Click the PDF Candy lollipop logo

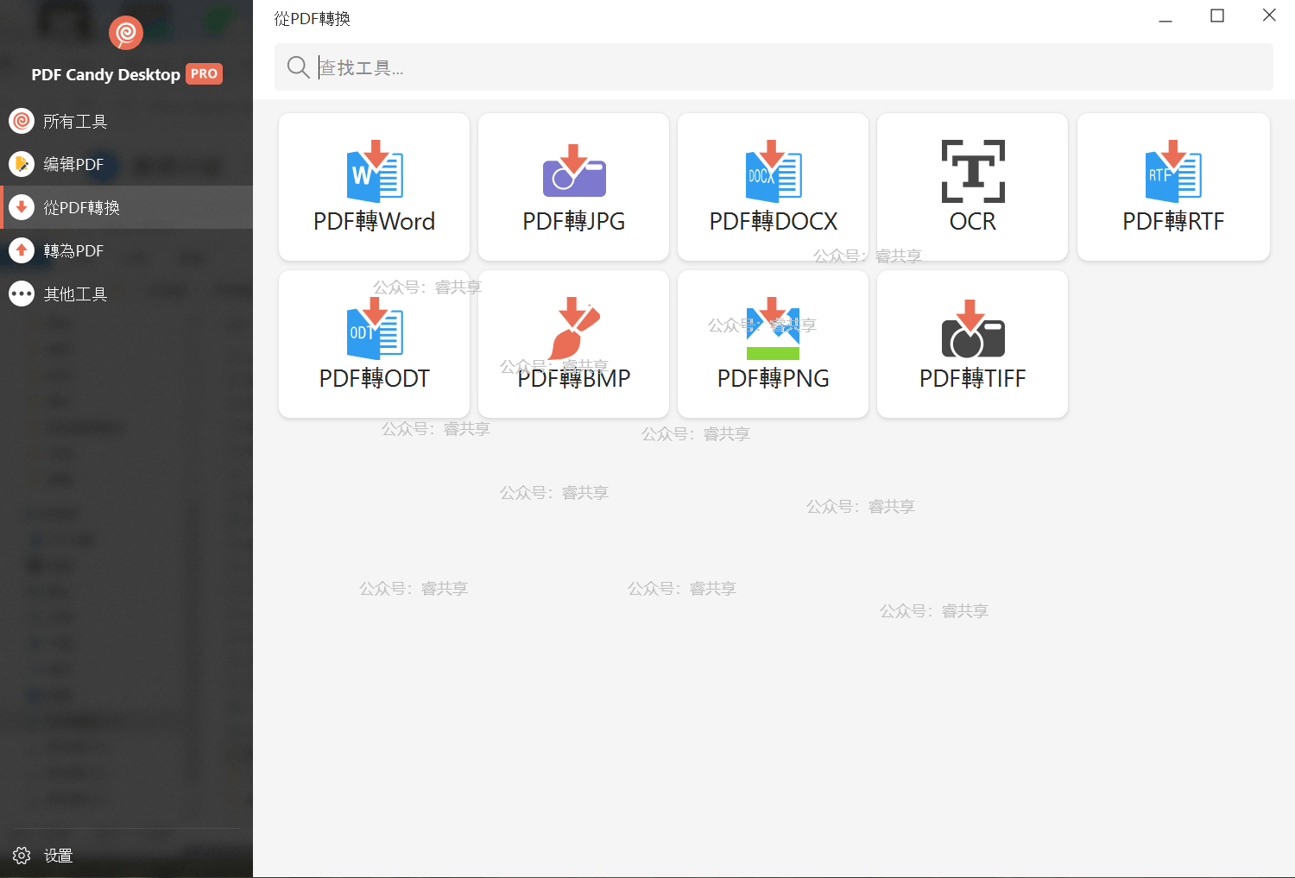(126, 34)
